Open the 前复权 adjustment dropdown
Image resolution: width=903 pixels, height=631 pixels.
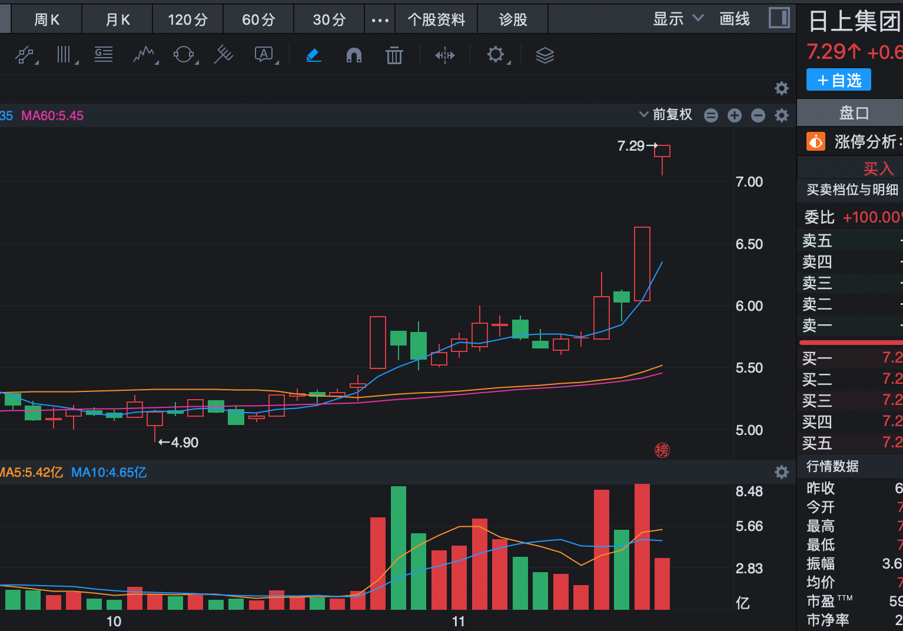coord(670,114)
